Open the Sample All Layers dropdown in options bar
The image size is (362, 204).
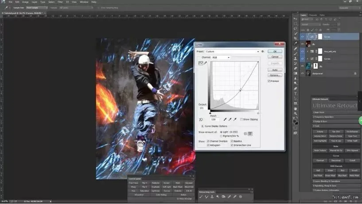76,8
